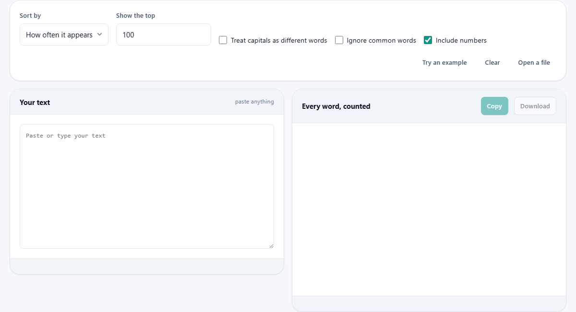576x312 pixels.
Task: Uncheck the Include numbers checkbox
Action: pos(428,40)
